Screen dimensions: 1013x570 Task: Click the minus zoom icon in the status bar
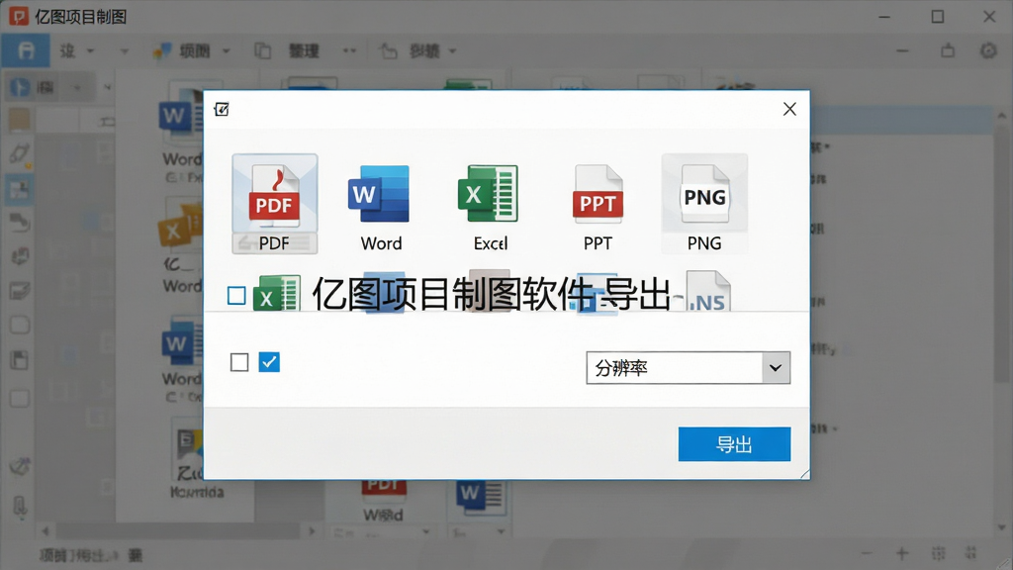(867, 553)
